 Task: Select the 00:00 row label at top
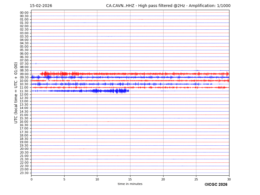24,13
